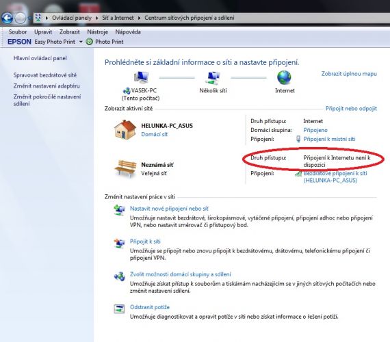The image size is (390, 342).
Task: Click the Nastavit nové připojení icon
Action: pos(119,210)
